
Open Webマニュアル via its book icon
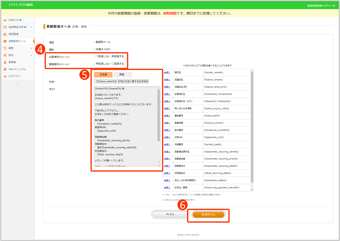click(x=5, y=69)
